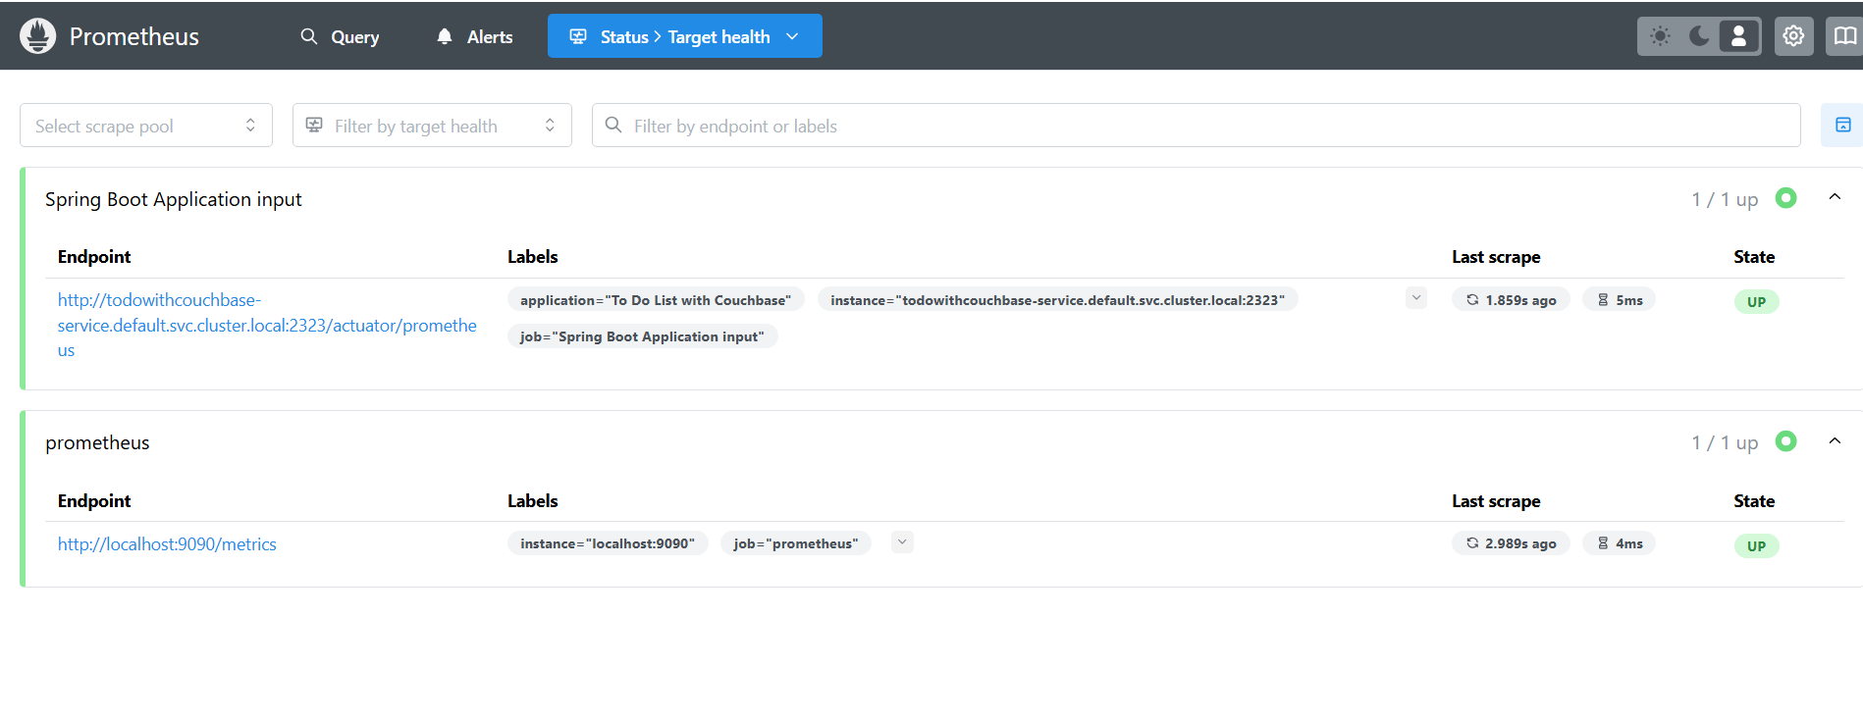Open the Filter by target health dropdown
This screenshot has width=1863, height=720.
432,126
